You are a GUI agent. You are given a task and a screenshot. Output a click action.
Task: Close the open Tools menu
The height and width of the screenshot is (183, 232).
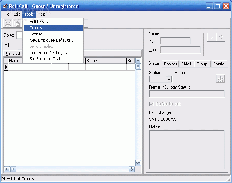pos(29,14)
